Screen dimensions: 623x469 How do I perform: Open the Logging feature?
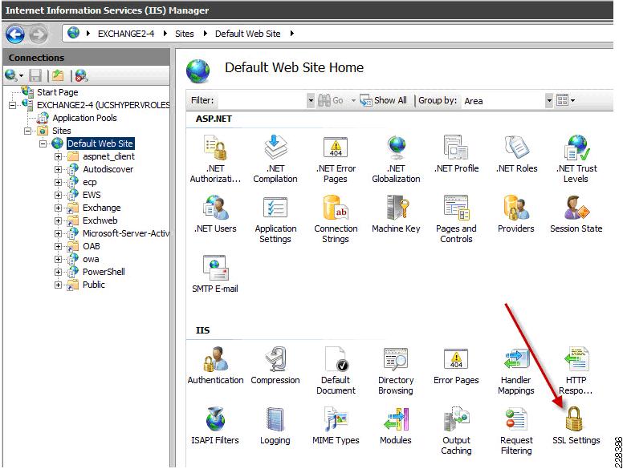[x=275, y=426]
